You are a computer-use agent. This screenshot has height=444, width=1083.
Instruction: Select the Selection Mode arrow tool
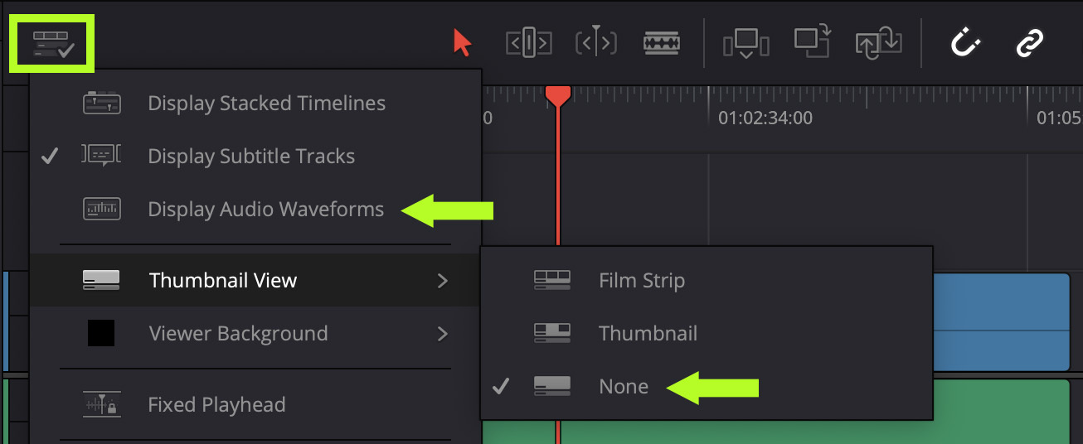(x=462, y=42)
